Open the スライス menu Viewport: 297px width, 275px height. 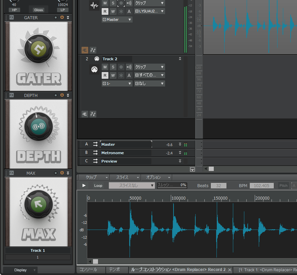pos(125,177)
